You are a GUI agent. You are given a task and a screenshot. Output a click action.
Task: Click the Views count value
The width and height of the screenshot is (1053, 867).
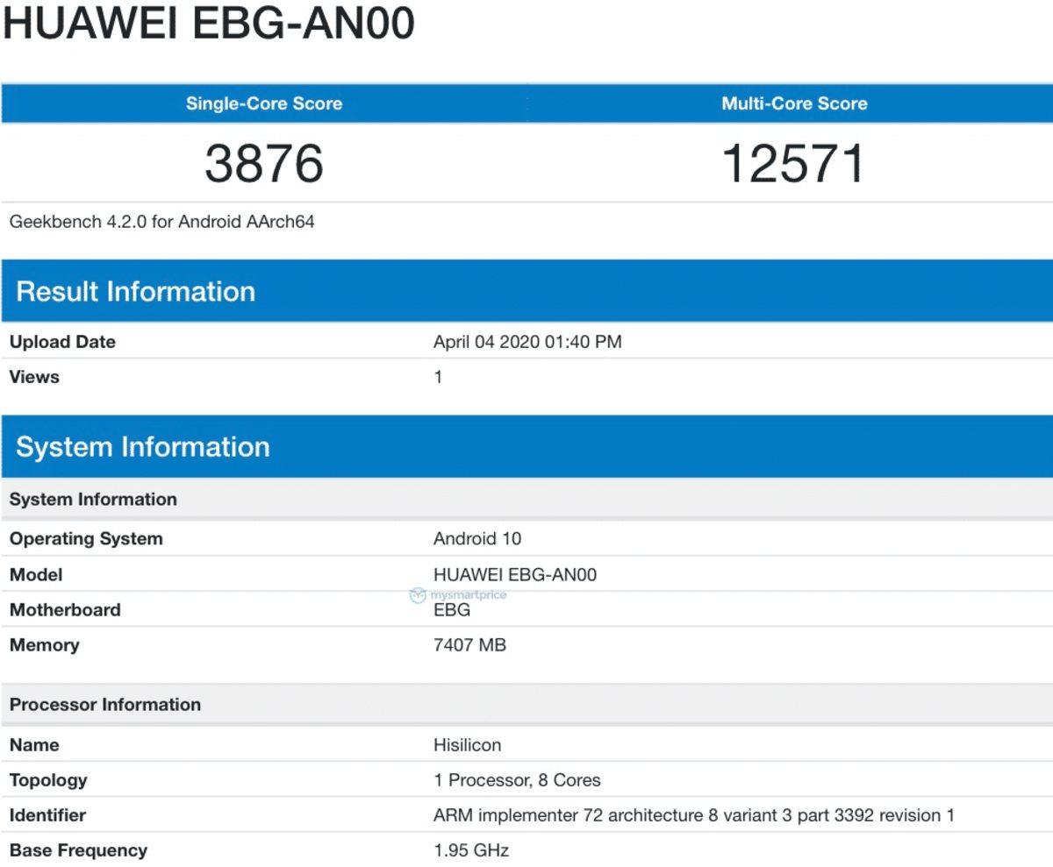pyautogui.click(x=436, y=377)
